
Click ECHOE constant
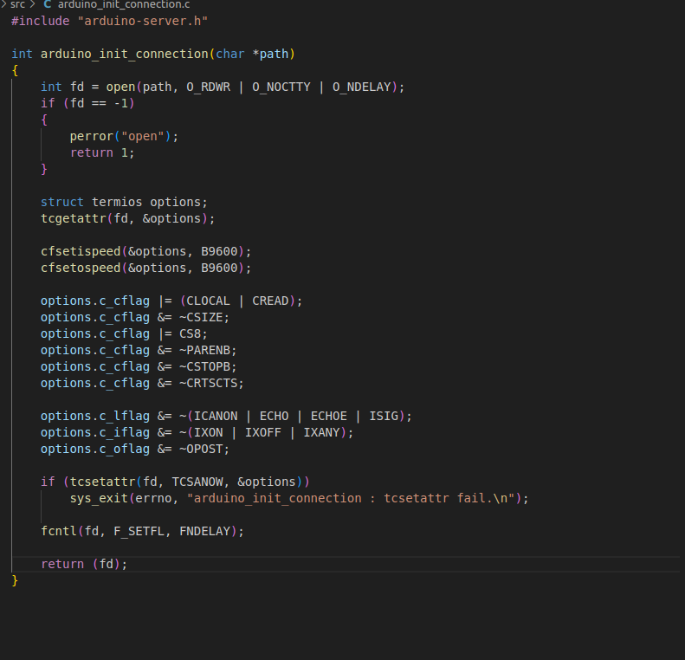[329, 417]
